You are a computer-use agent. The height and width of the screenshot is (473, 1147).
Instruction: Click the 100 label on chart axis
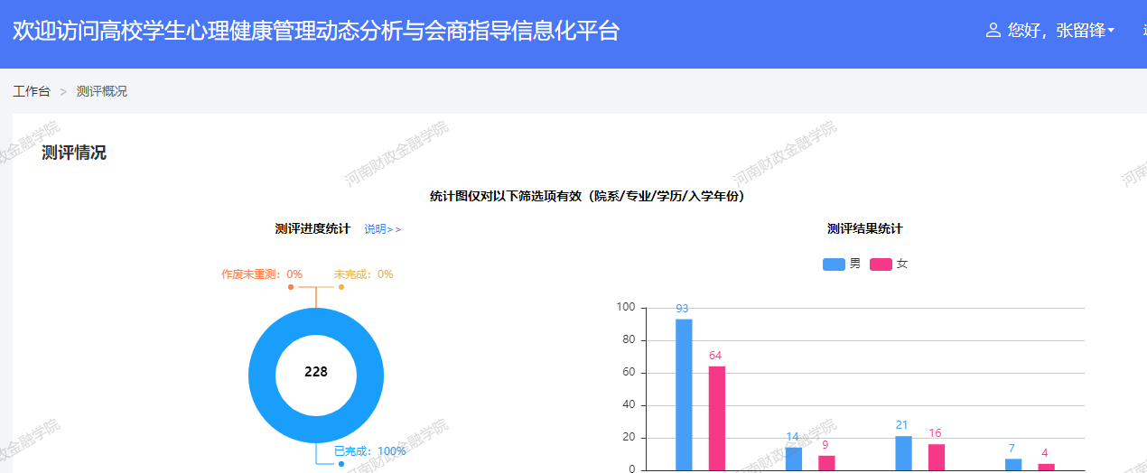626,308
